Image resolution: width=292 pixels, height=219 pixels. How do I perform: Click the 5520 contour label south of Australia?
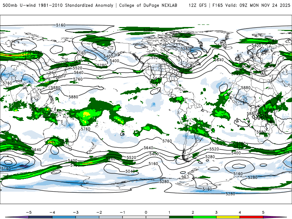click(x=51, y=143)
